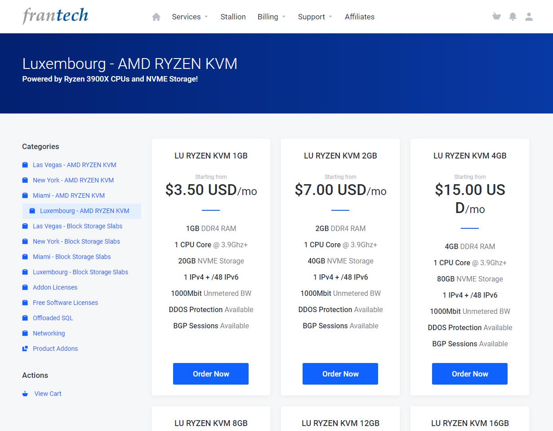Screen dimensions: 553x431
Task: Expand the Support dropdown menu
Action: pyautogui.click(x=315, y=17)
